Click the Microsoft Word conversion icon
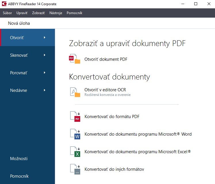Image resolution: width=215 pixels, height=184 pixels. coord(75,134)
